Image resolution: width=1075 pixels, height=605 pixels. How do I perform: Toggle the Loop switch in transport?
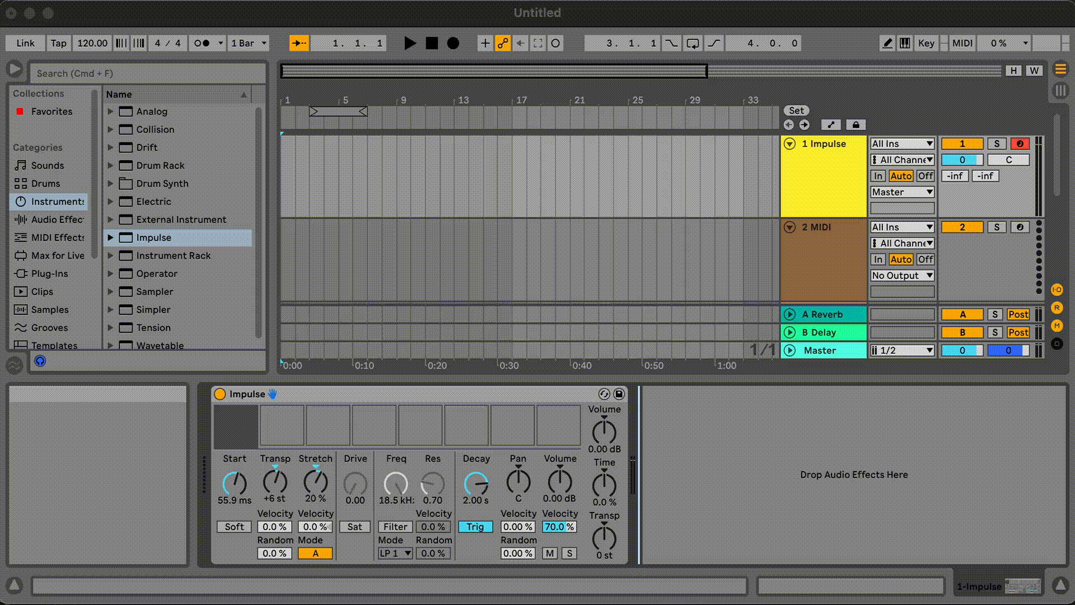pyautogui.click(x=693, y=43)
